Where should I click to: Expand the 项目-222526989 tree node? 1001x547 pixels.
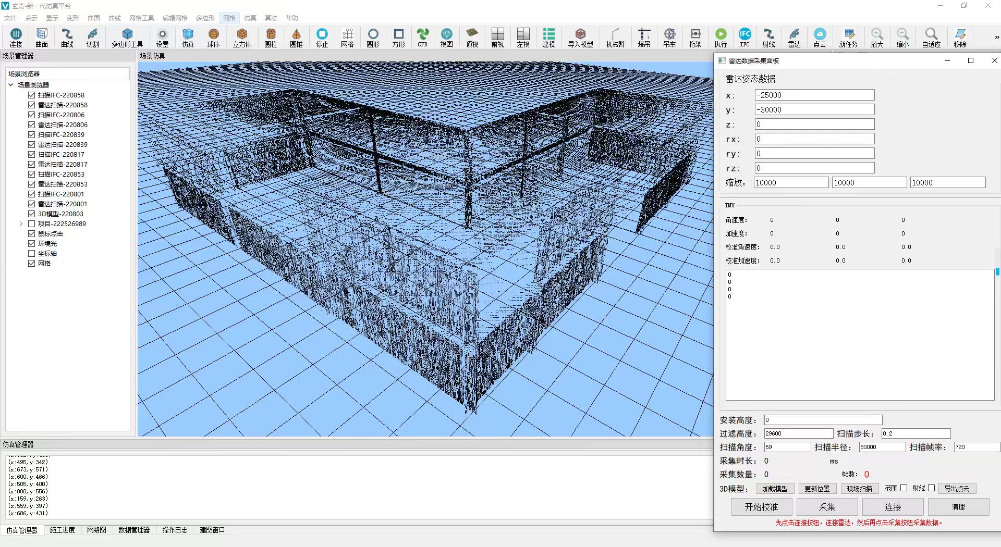pos(21,224)
